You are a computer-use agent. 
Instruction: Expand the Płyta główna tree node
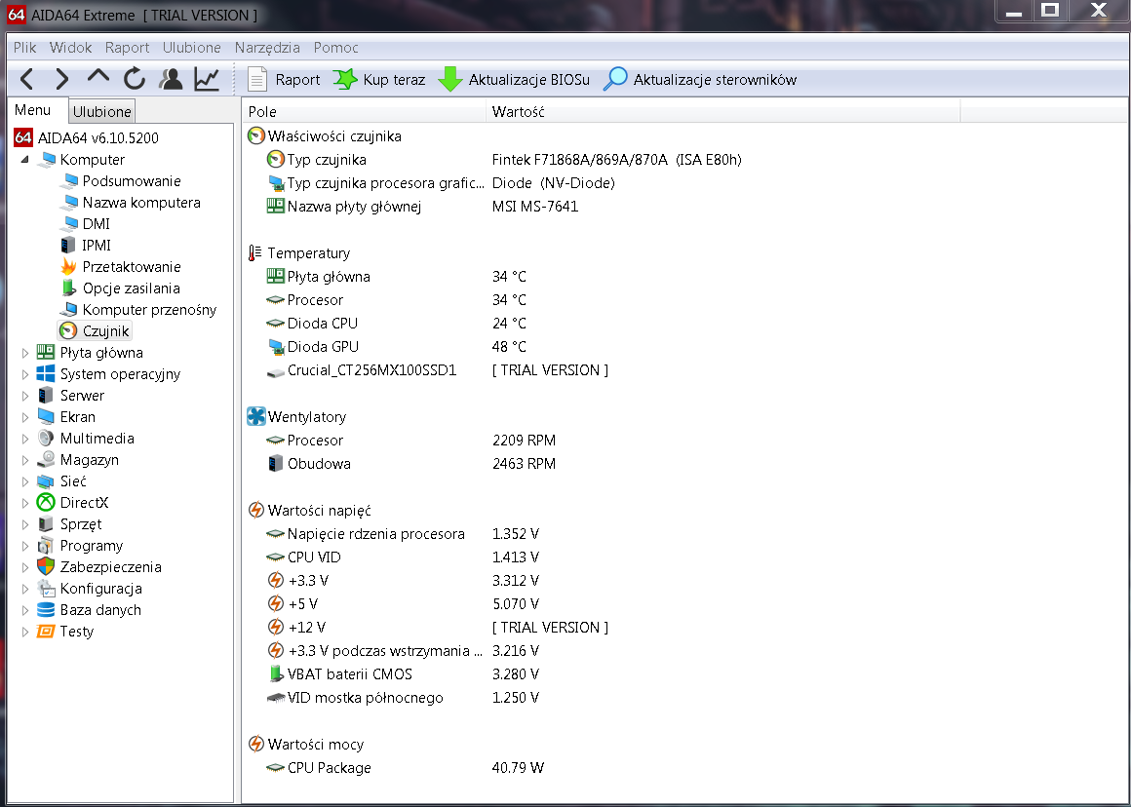click(24, 353)
